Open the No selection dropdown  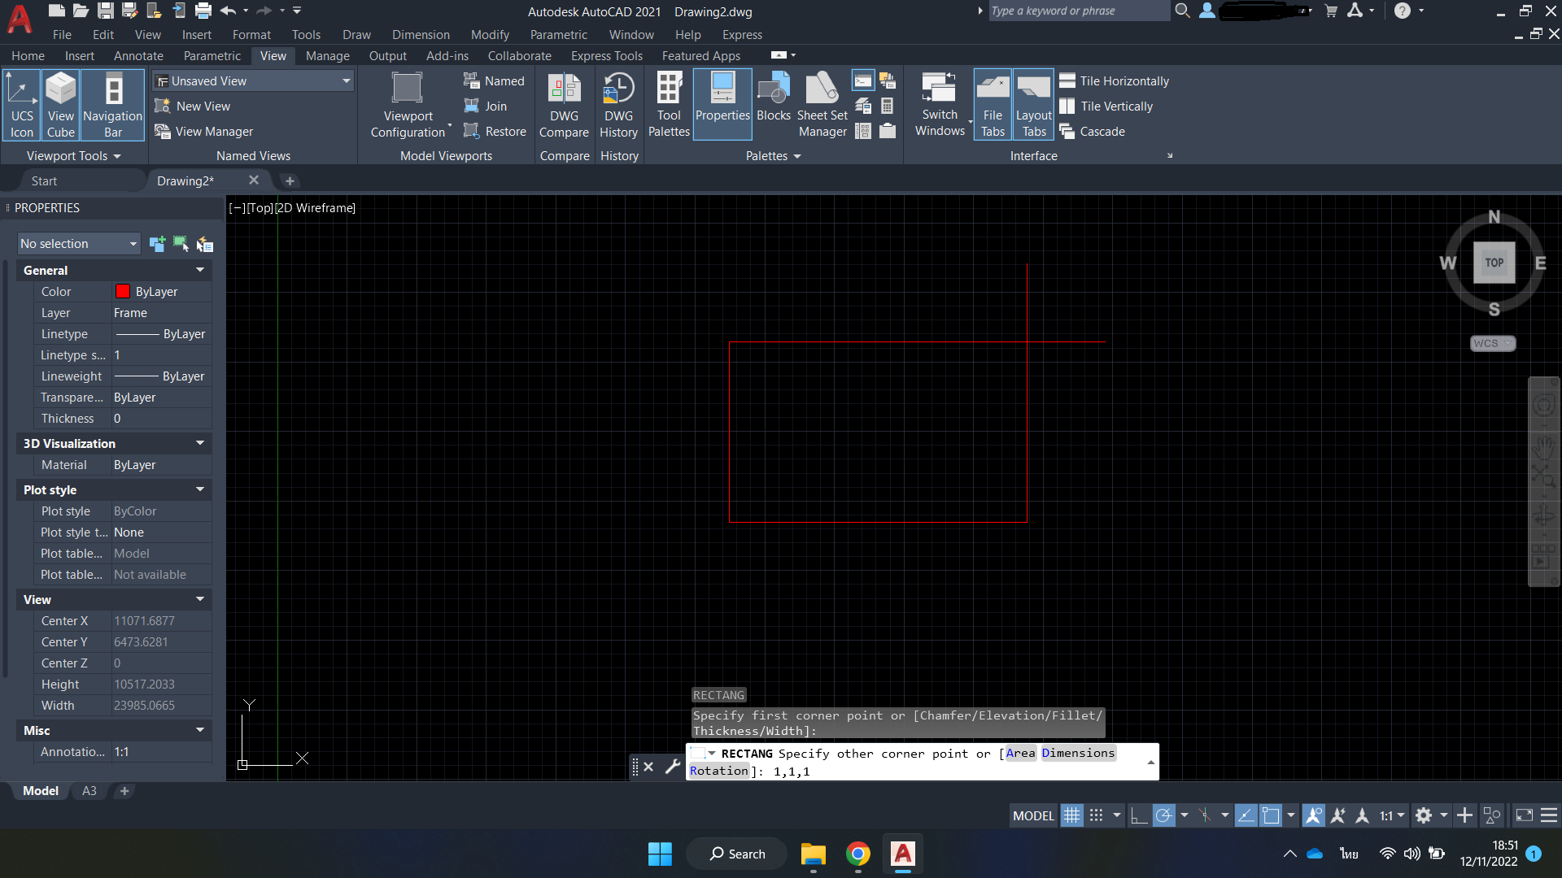79,243
